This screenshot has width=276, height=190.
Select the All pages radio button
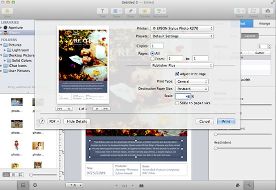tap(153, 54)
